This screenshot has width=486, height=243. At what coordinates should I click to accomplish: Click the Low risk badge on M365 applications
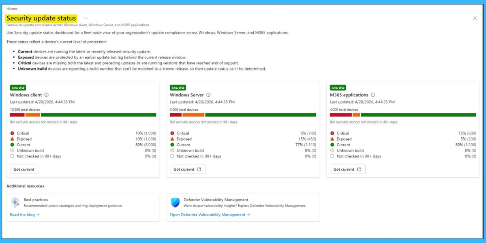tap(338, 87)
